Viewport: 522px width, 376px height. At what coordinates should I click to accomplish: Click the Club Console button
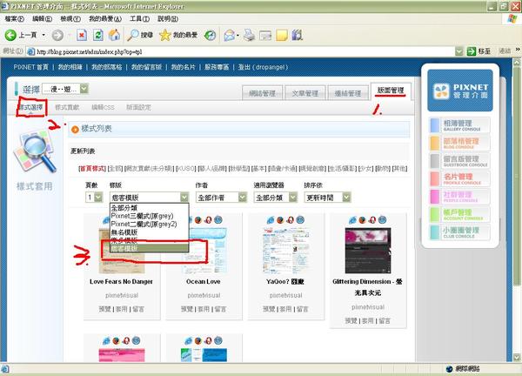click(459, 232)
